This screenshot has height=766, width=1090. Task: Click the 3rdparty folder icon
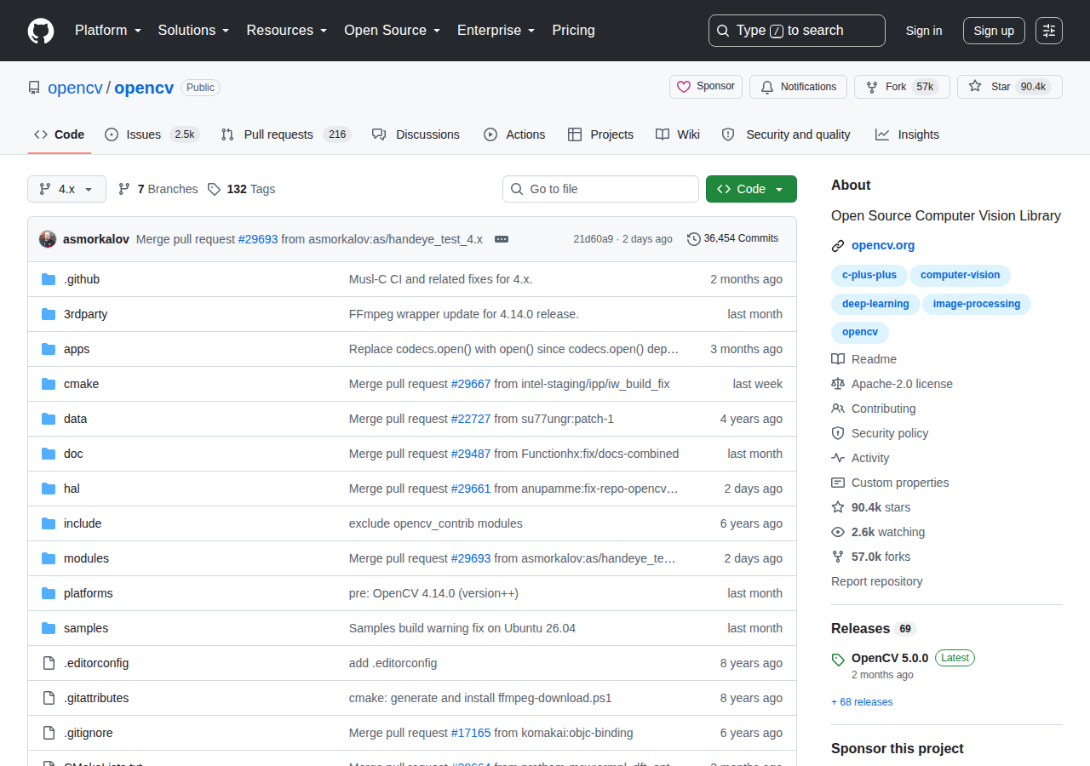click(49, 314)
